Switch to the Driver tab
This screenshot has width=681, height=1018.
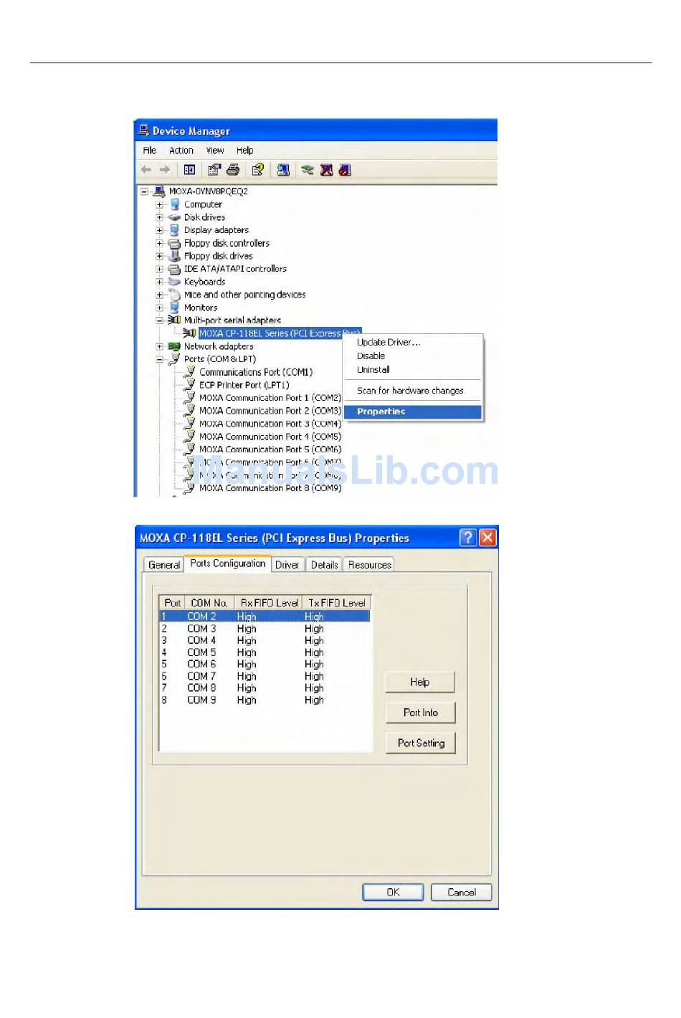point(287,565)
